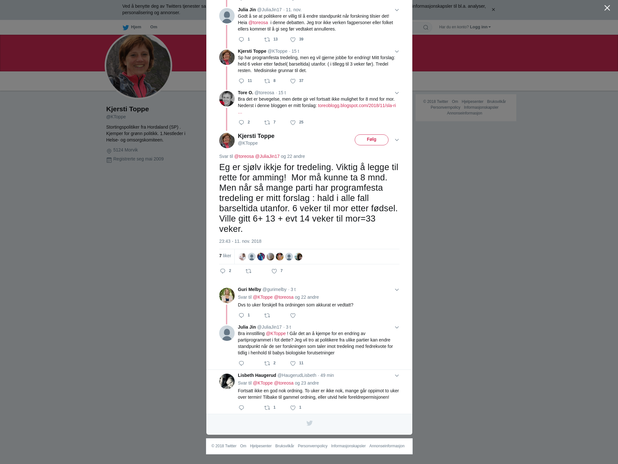Retweet Lisbeth Haugerud's tweet
Screen dimensions: 618x464
tap(267, 408)
